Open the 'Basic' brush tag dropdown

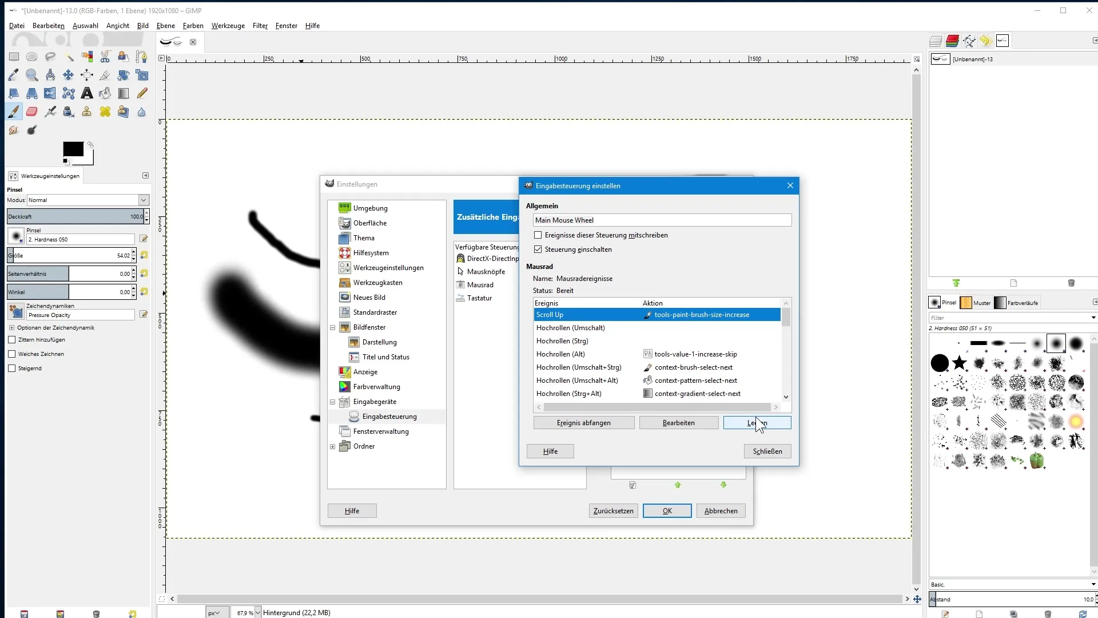tap(1093, 585)
